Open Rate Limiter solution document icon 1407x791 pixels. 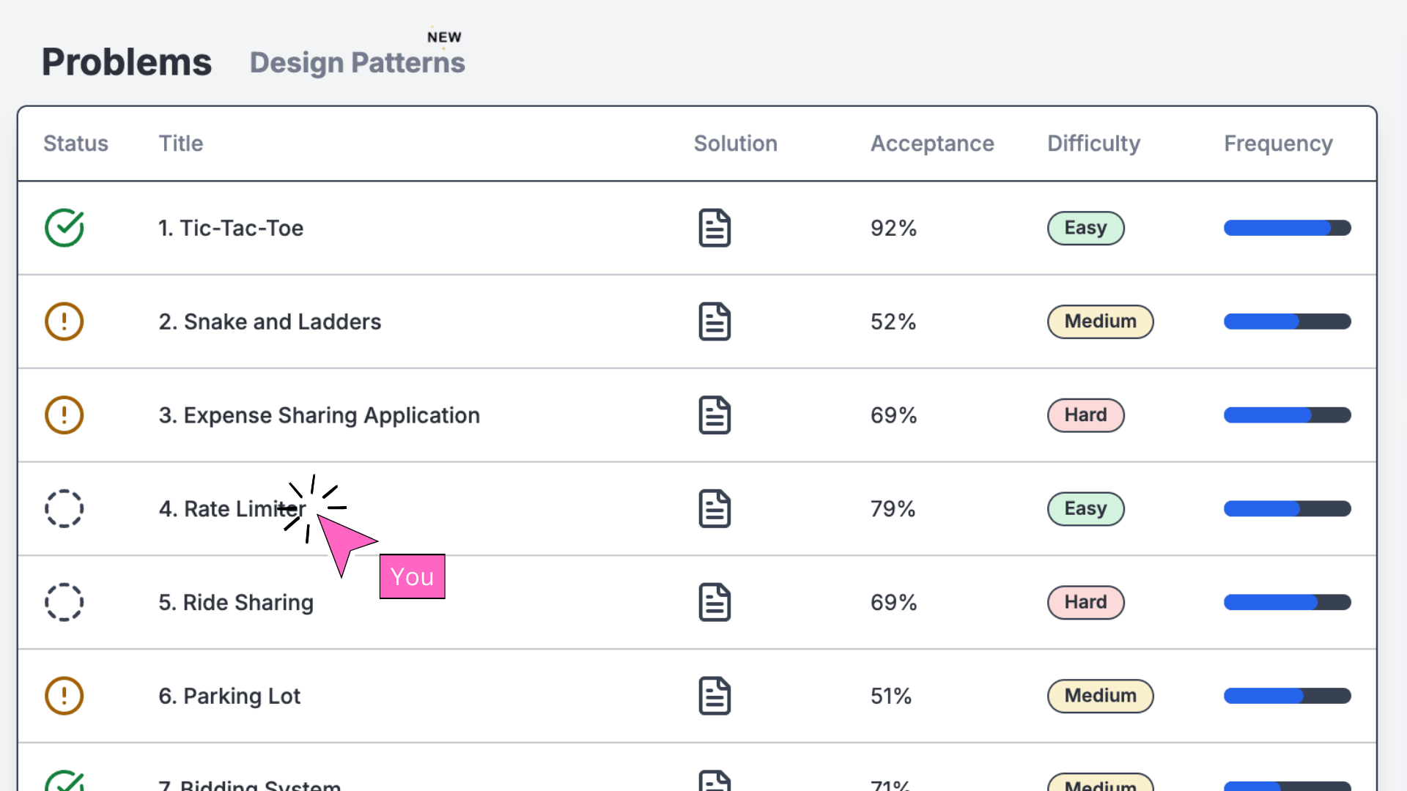(714, 509)
